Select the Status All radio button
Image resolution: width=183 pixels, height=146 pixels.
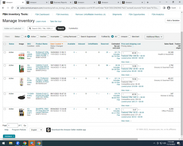click(x=22, y=36)
